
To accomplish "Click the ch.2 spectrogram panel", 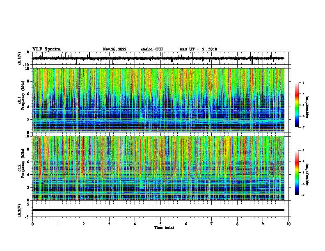I will coord(158,168).
